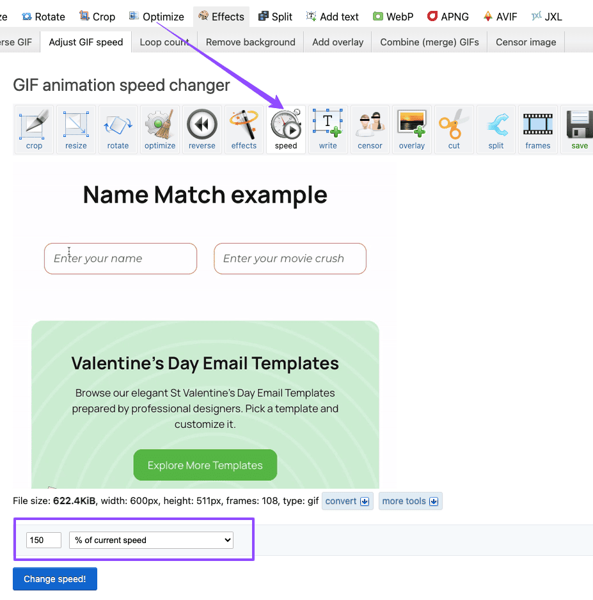Open the speed unit combo box
Viewport: 593px width, 600px height.
(x=151, y=540)
